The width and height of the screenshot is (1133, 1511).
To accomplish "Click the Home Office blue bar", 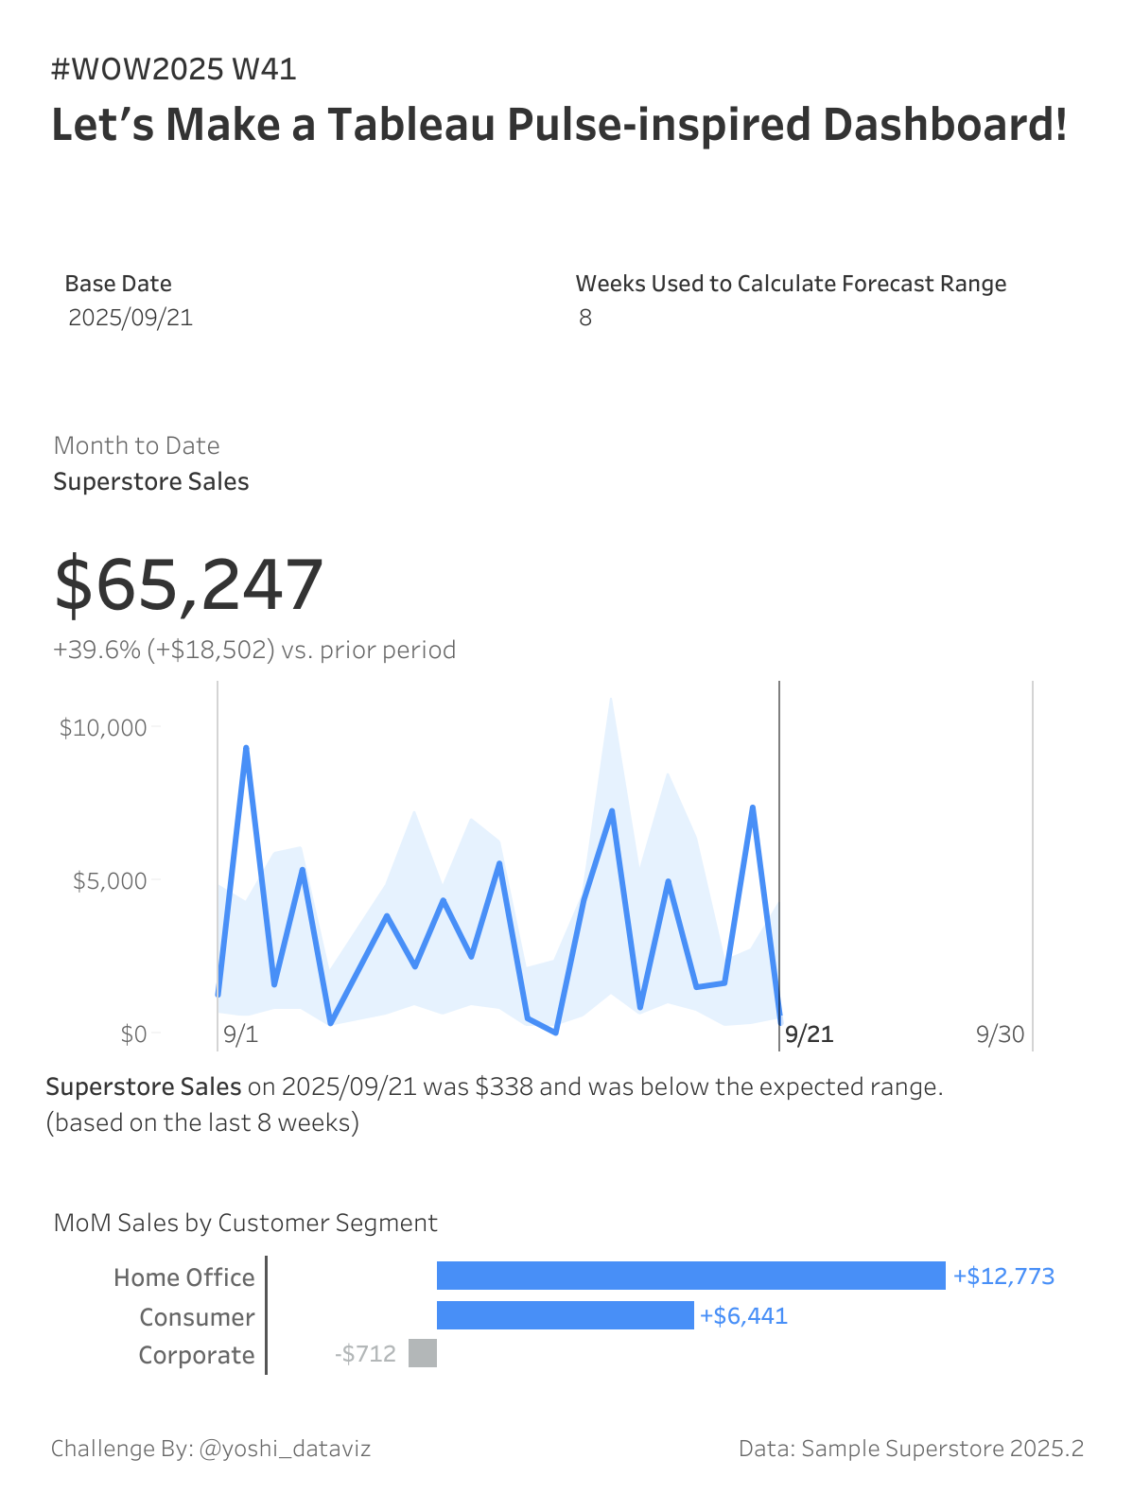I will (690, 1276).
